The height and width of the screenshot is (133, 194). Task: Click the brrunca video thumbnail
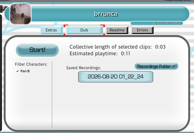(x=20, y=14)
